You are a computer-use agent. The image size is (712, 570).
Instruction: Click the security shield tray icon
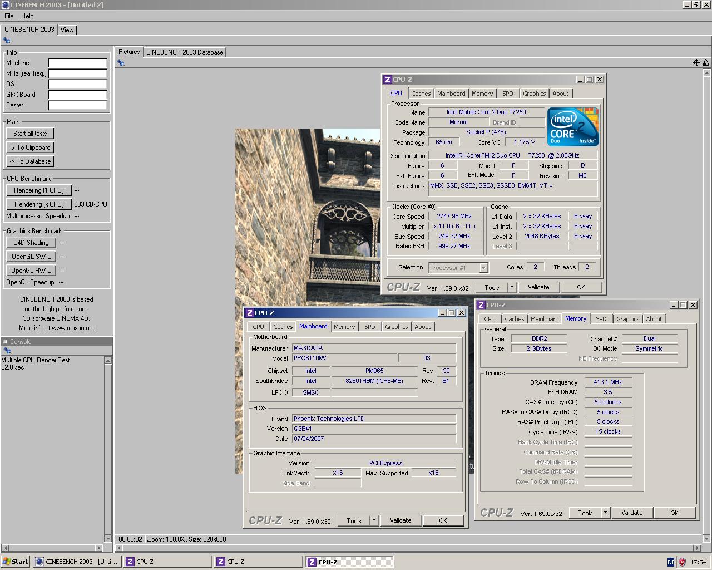[x=682, y=562]
